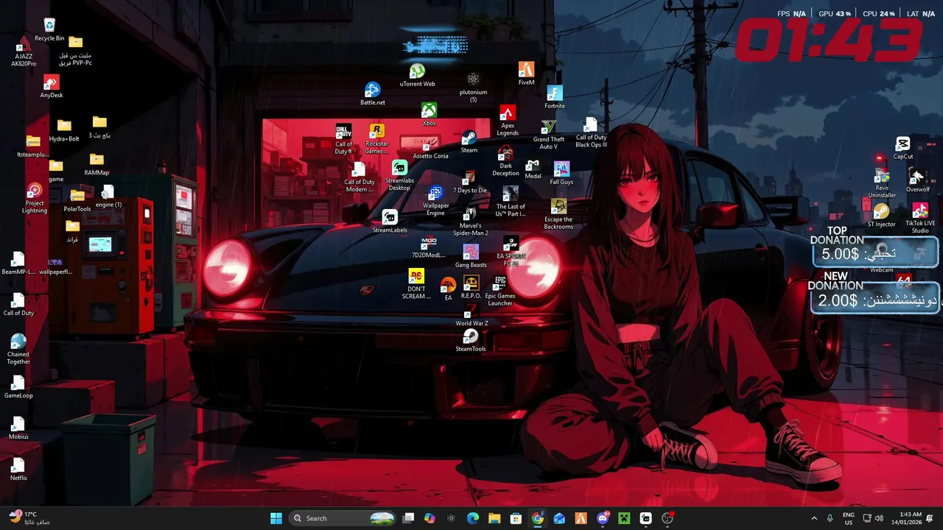Open the Recycle Bin desktop icon
Image resolution: width=943 pixels, height=530 pixels.
click(49, 29)
